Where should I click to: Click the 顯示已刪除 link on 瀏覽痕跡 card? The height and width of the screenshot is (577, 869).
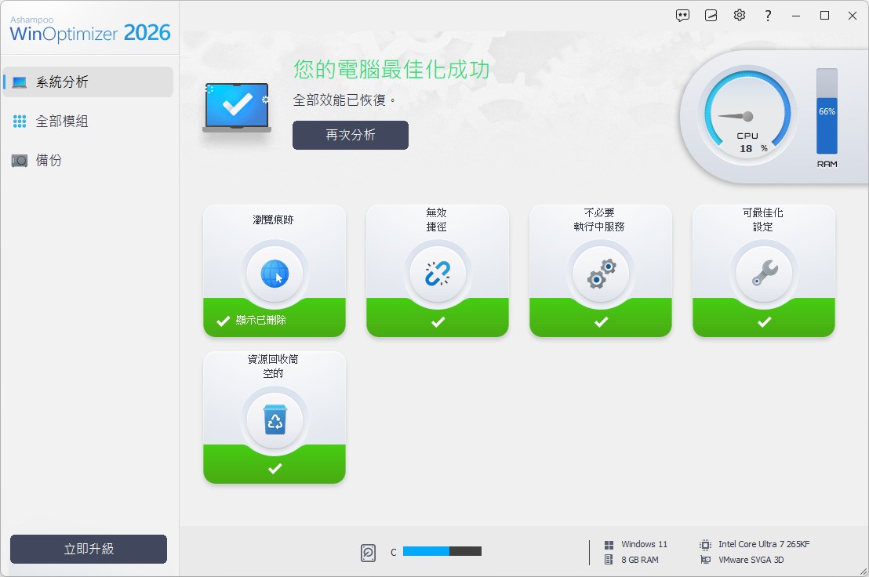click(260, 320)
